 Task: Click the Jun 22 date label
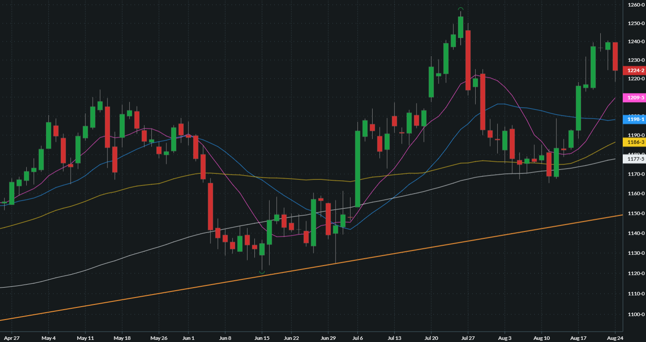tap(292, 338)
